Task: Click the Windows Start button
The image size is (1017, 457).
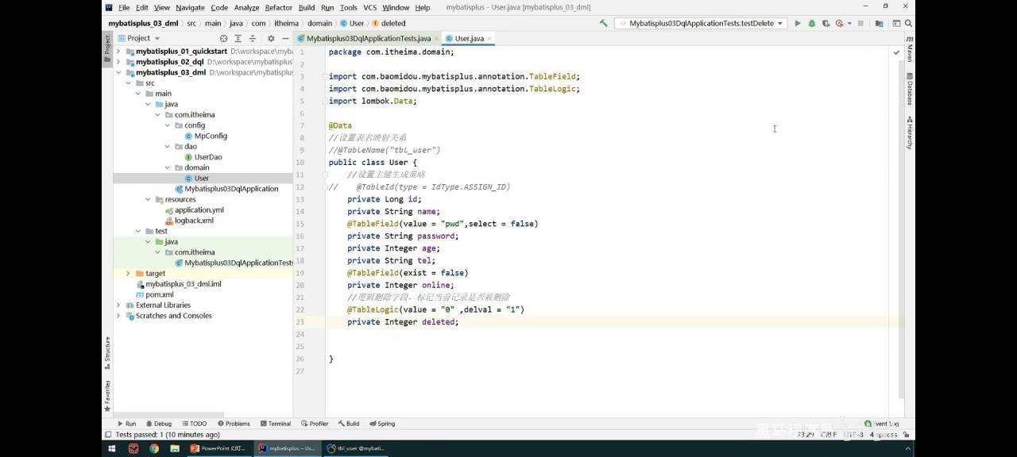Action: tap(111, 448)
